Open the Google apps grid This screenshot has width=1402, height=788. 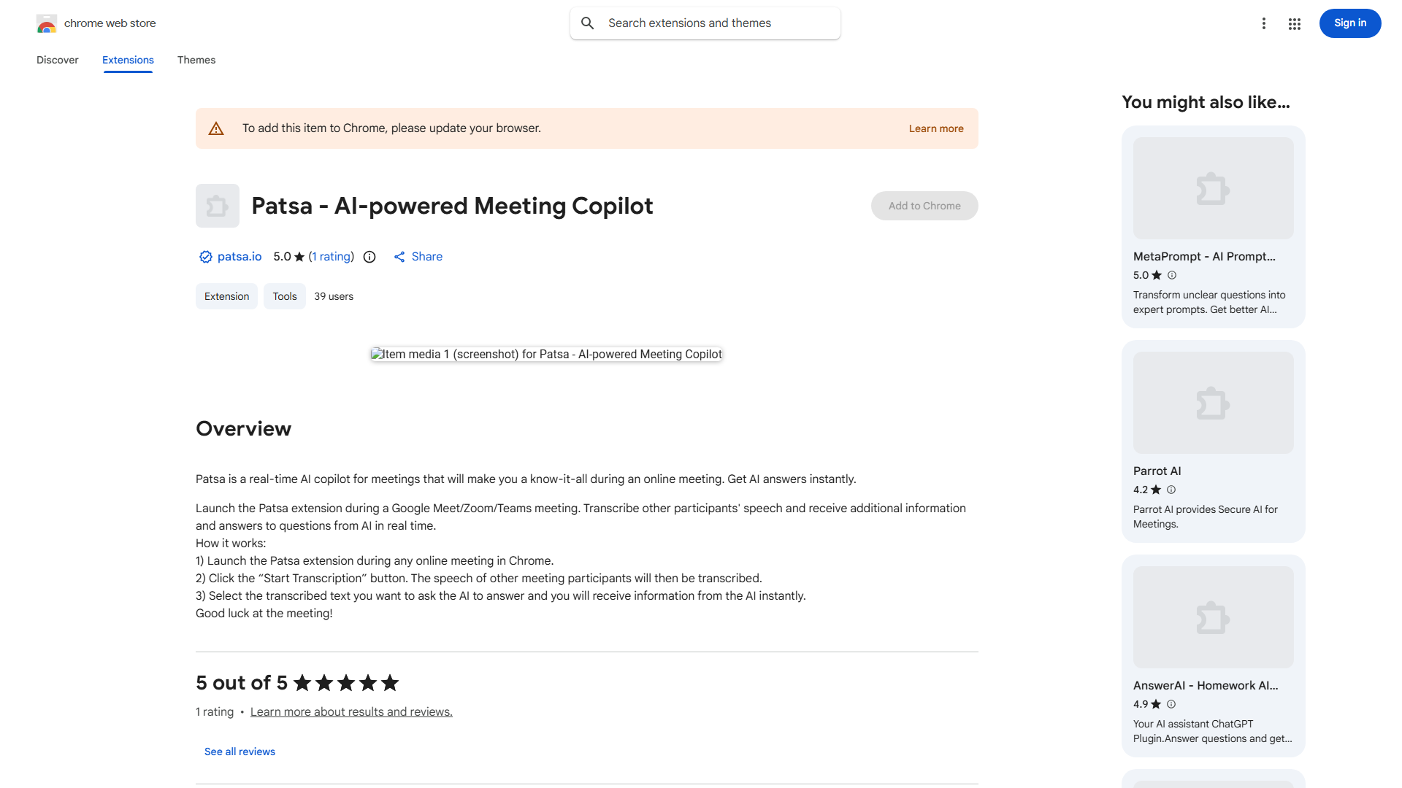point(1295,24)
